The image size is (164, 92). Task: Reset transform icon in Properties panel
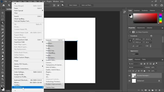[x=151, y=36]
